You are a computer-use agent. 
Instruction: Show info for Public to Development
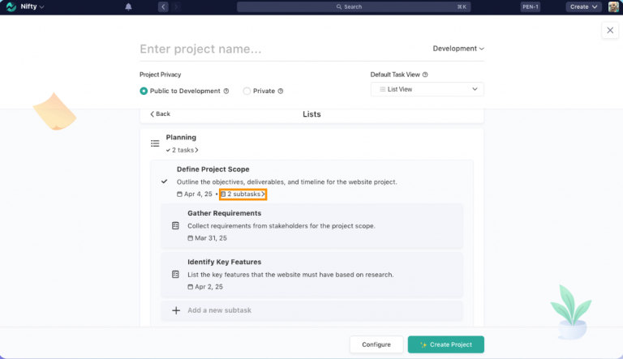click(x=226, y=91)
